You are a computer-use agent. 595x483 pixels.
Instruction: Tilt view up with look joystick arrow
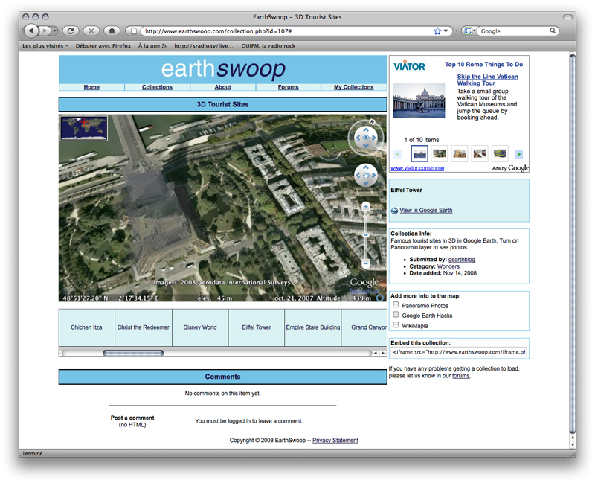point(366,129)
